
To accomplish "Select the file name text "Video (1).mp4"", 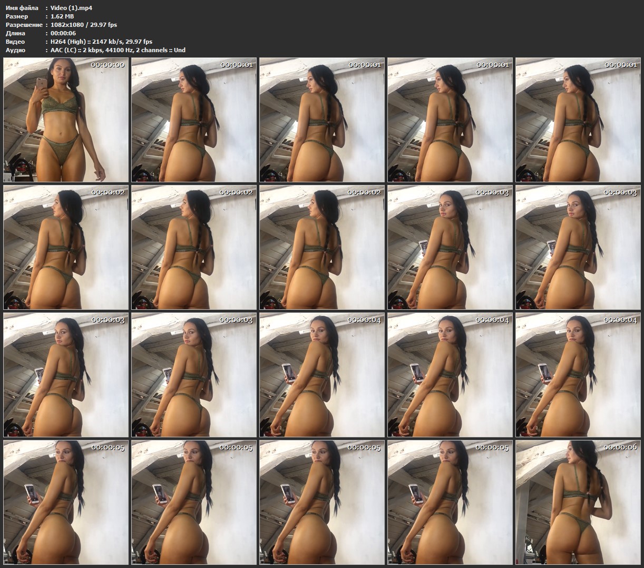I will (71, 8).
